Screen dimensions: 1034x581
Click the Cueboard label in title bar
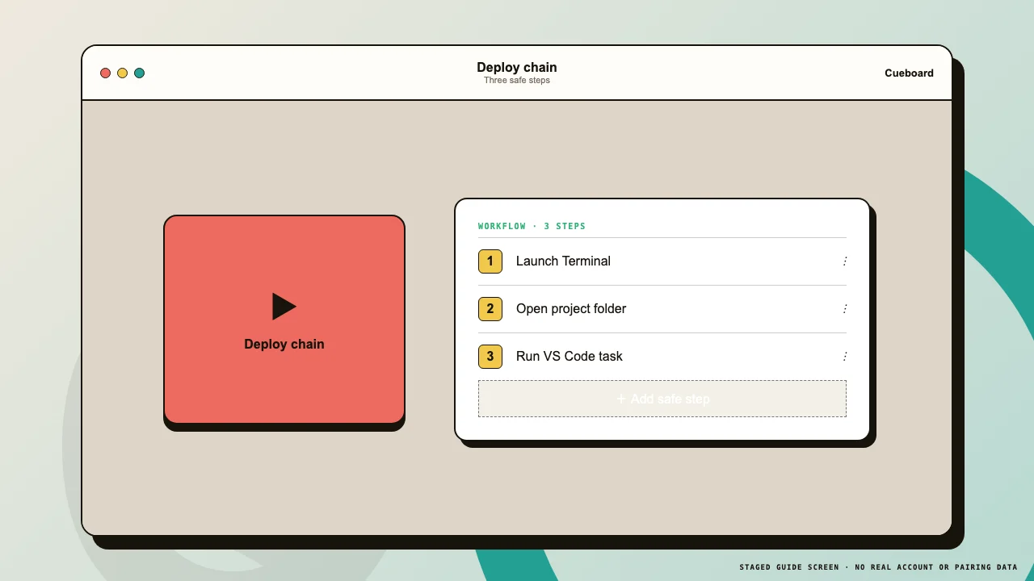pyautogui.click(x=909, y=73)
